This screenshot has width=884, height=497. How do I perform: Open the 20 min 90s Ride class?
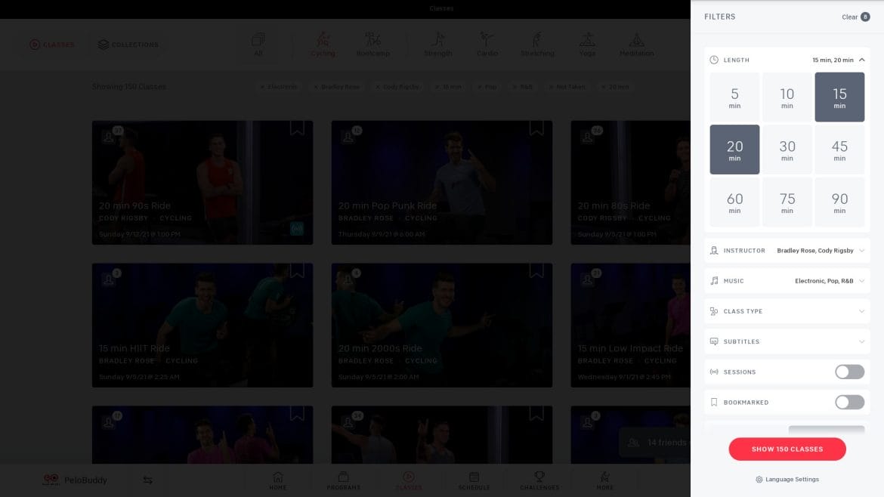coord(202,183)
